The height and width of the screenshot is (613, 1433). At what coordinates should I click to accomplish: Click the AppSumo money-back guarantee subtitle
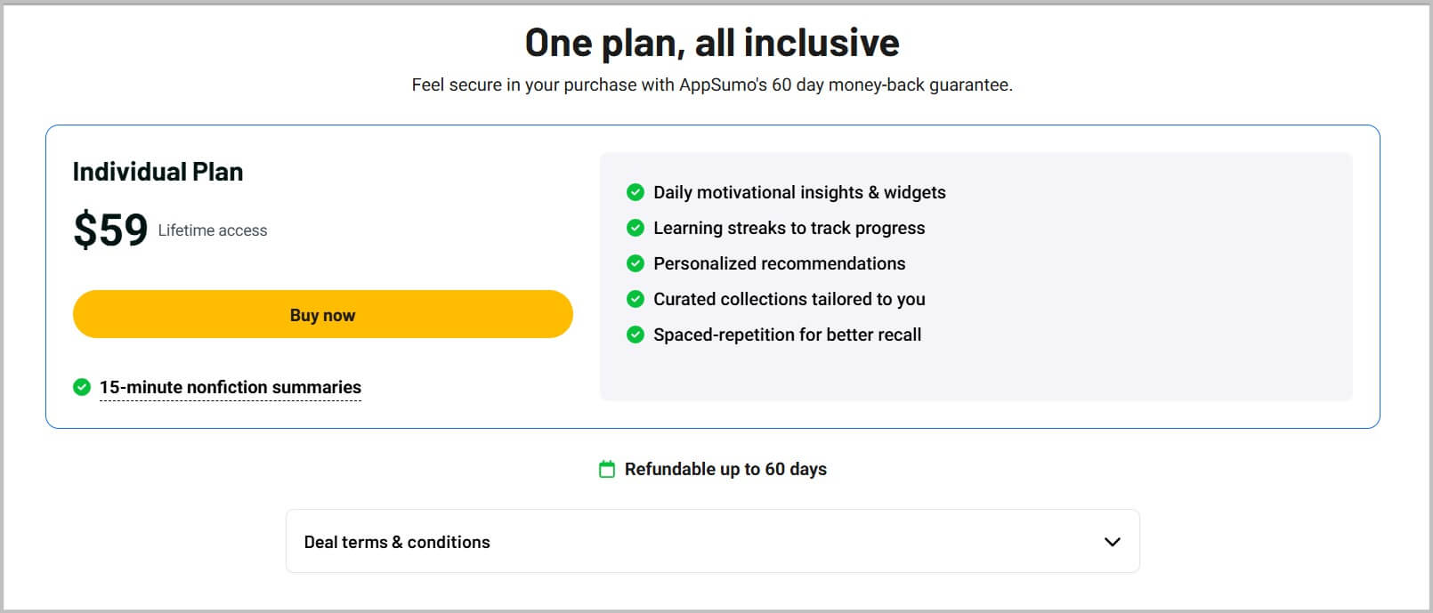click(712, 85)
